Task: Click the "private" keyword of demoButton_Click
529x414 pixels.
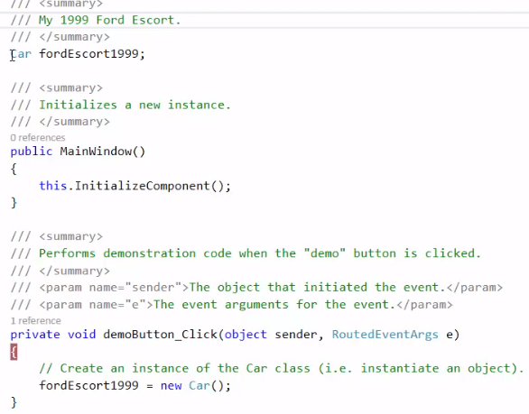Action: (x=35, y=335)
